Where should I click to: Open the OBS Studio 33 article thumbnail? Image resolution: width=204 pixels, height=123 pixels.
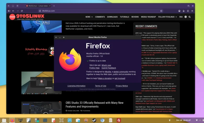[x=42, y=108]
